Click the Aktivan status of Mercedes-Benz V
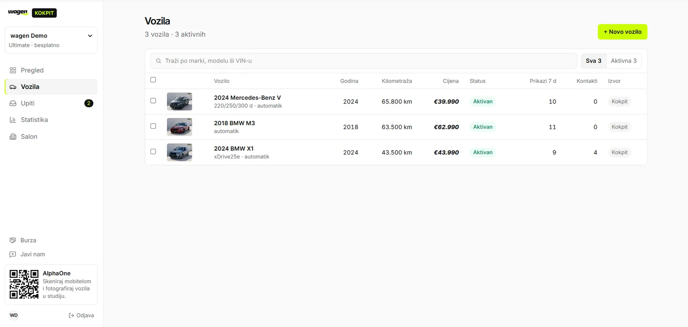The image size is (688, 327). pos(483,102)
